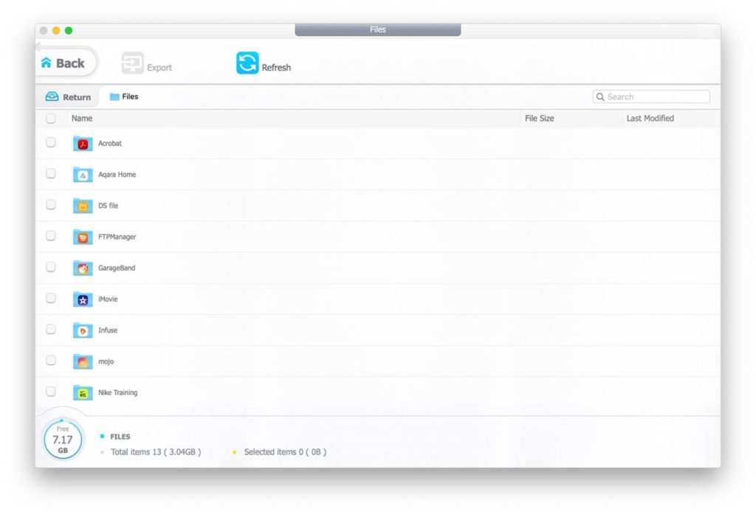Open the Acrobat folder icon
The height and width of the screenshot is (514, 756).
coord(83,144)
